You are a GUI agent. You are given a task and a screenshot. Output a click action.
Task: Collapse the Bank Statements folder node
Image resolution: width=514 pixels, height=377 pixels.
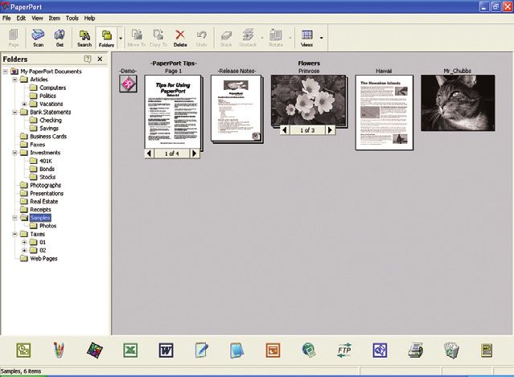pyautogui.click(x=14, y=112)
